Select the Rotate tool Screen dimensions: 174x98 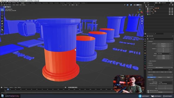(2, 18)
